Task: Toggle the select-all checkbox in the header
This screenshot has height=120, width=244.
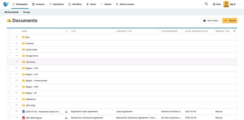Action: tap(9, 31)
